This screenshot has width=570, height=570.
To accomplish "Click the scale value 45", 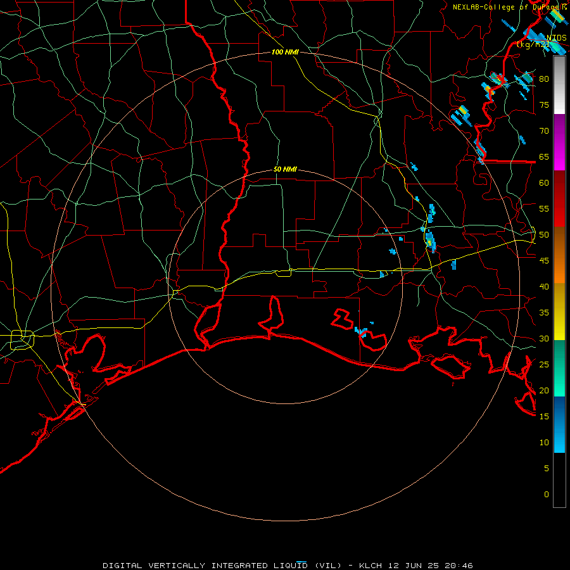I will [x=544, y=261].
